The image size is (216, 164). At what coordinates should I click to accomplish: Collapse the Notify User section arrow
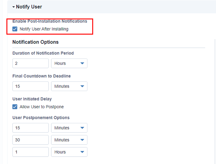coord(13,7)
